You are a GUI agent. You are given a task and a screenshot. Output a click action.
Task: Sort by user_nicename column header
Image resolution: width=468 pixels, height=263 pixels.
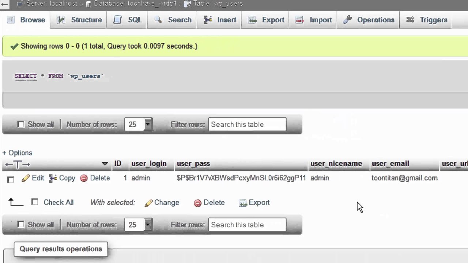(336, 164)
